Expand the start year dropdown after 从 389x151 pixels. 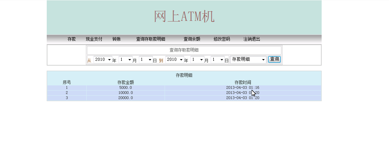click(x=103, y=59)
